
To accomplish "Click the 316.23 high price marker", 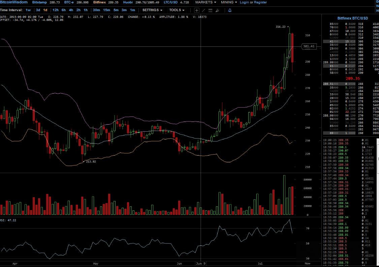I will 282,27.
